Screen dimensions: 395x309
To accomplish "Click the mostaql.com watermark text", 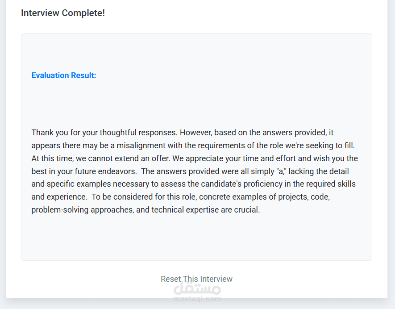I will [x=197, y=299].
